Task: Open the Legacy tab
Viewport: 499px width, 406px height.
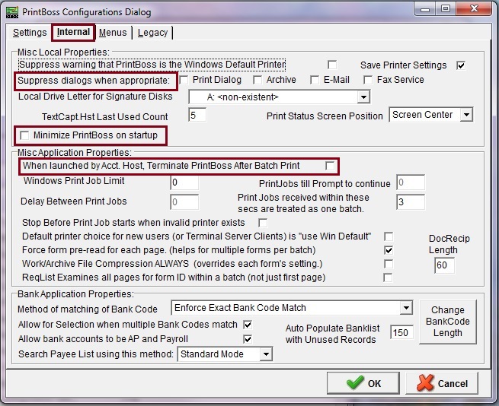Action: pyautogui.click(x=152, y=33)
